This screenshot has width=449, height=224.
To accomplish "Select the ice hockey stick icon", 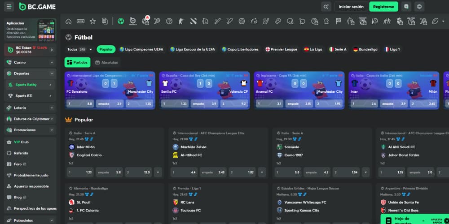I will 266,21.
